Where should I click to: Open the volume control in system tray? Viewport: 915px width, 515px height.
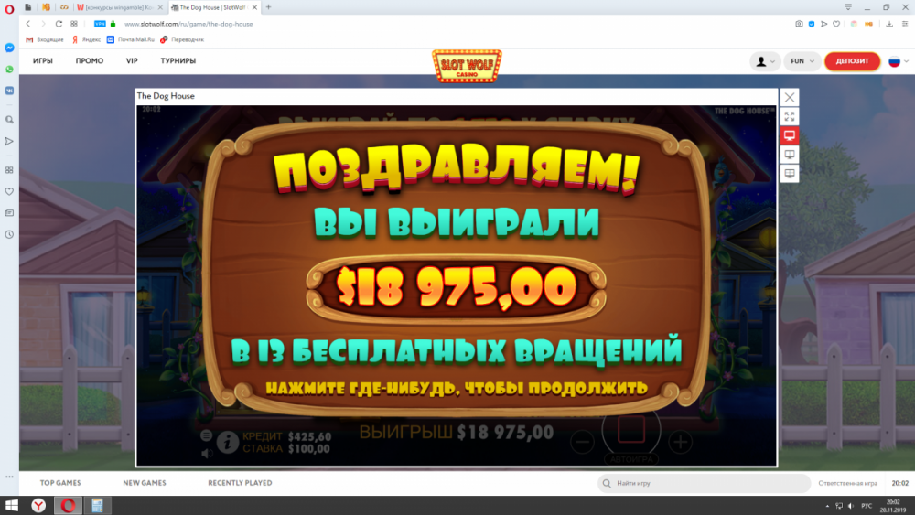[x=851, y=506]
